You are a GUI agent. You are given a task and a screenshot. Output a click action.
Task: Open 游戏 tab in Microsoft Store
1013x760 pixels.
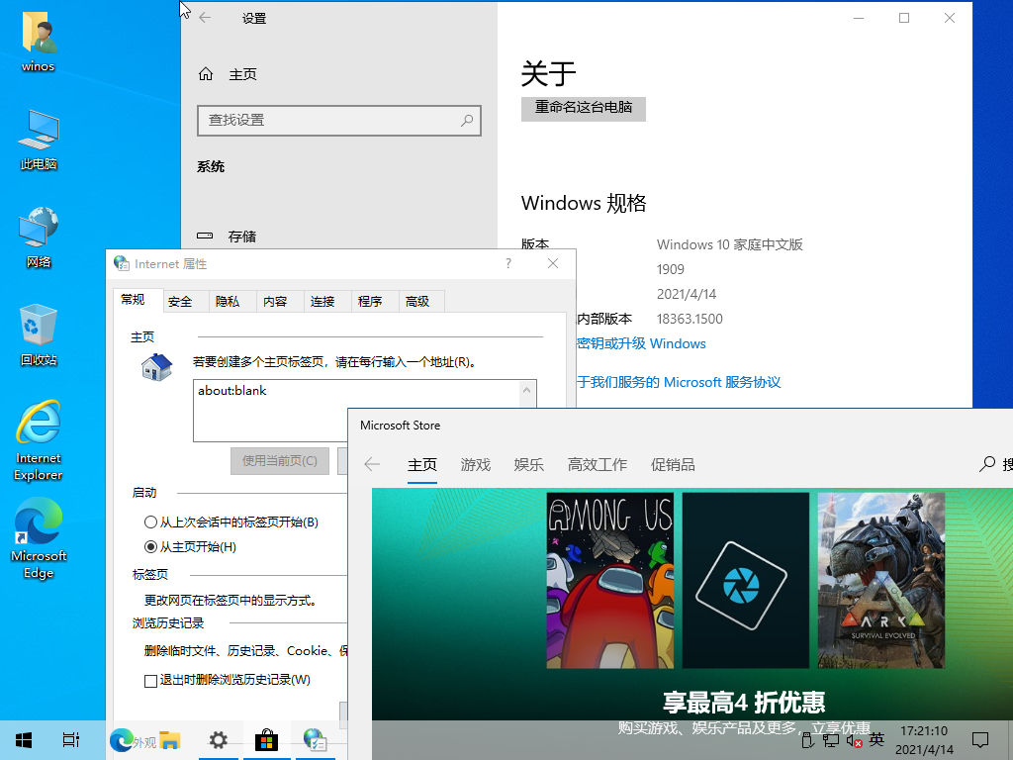pyautogui.click(x=476, y=465)
